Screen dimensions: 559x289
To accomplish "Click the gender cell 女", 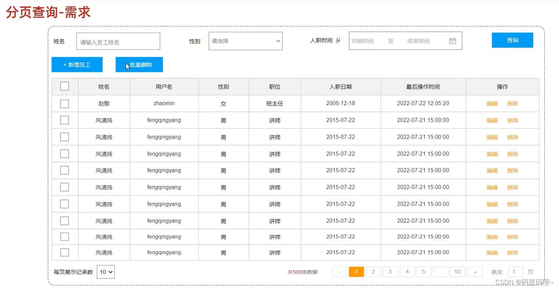I will click(224, 104).
